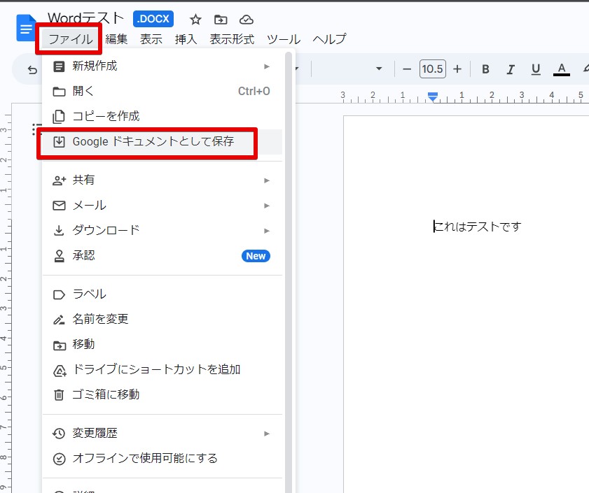Click the tag icon beside ラベル
Screen dimensions: 589x493
click(59, 294)
